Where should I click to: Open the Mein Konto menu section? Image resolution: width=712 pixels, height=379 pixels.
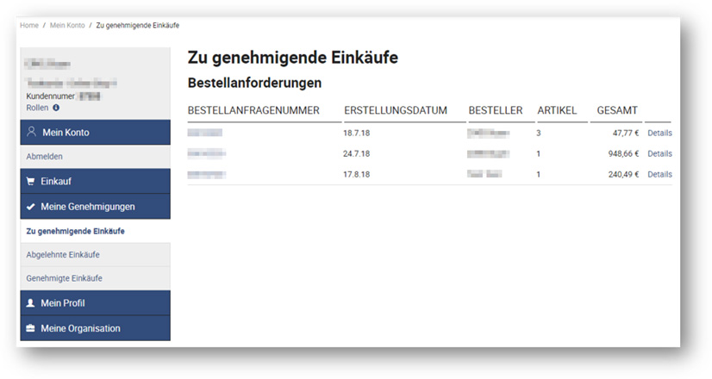(96, 132)
